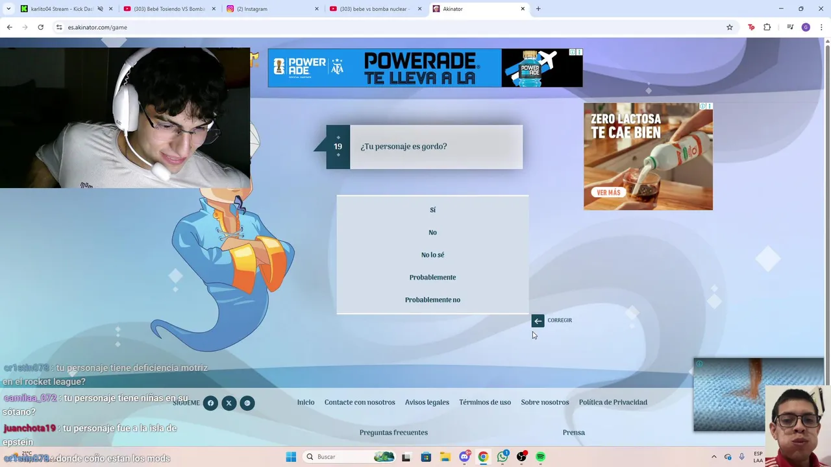The height and width of the screenshot is (467, 831).
Task: Open the 'Inicio' footer link
Action: click(306, 402)
